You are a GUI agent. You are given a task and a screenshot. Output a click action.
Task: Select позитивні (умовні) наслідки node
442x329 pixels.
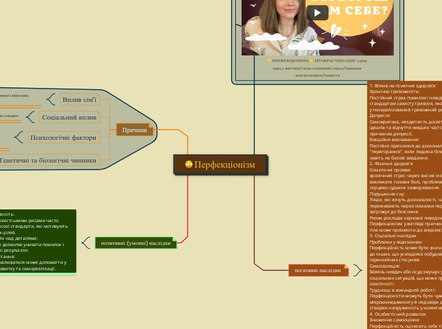[x=136, y=243]
